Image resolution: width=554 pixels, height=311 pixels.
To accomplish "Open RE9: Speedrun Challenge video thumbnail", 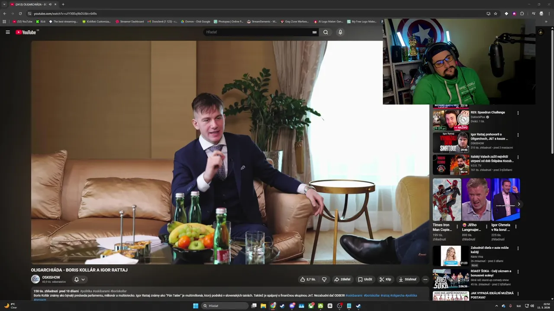I will pos(451,120).
